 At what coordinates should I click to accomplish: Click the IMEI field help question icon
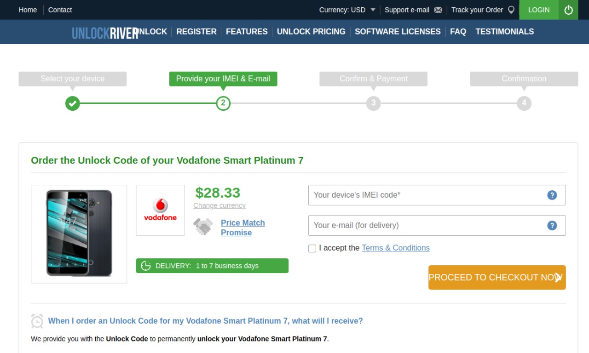pyautogui.click(x=552, y=195)
